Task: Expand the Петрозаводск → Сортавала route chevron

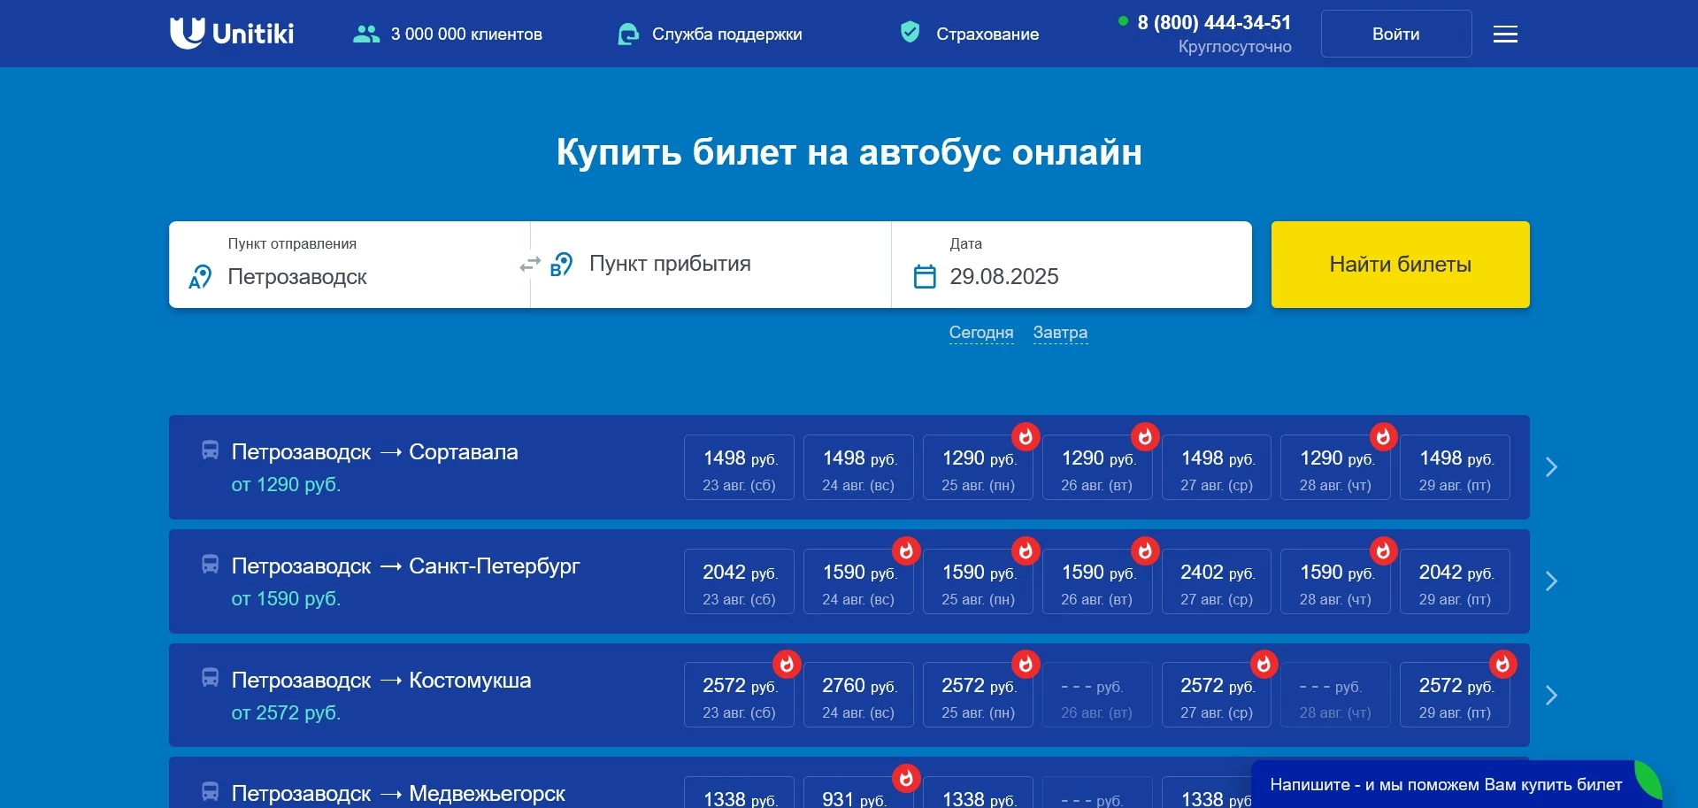Action: (x=1550, y=467)
